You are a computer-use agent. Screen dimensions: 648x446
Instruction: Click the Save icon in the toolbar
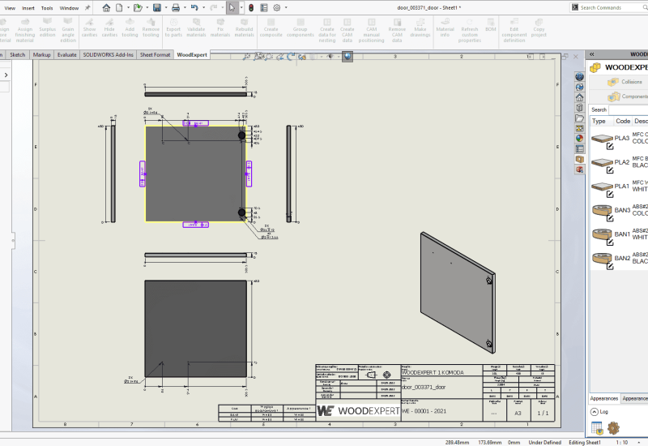(x=156, y=7)
